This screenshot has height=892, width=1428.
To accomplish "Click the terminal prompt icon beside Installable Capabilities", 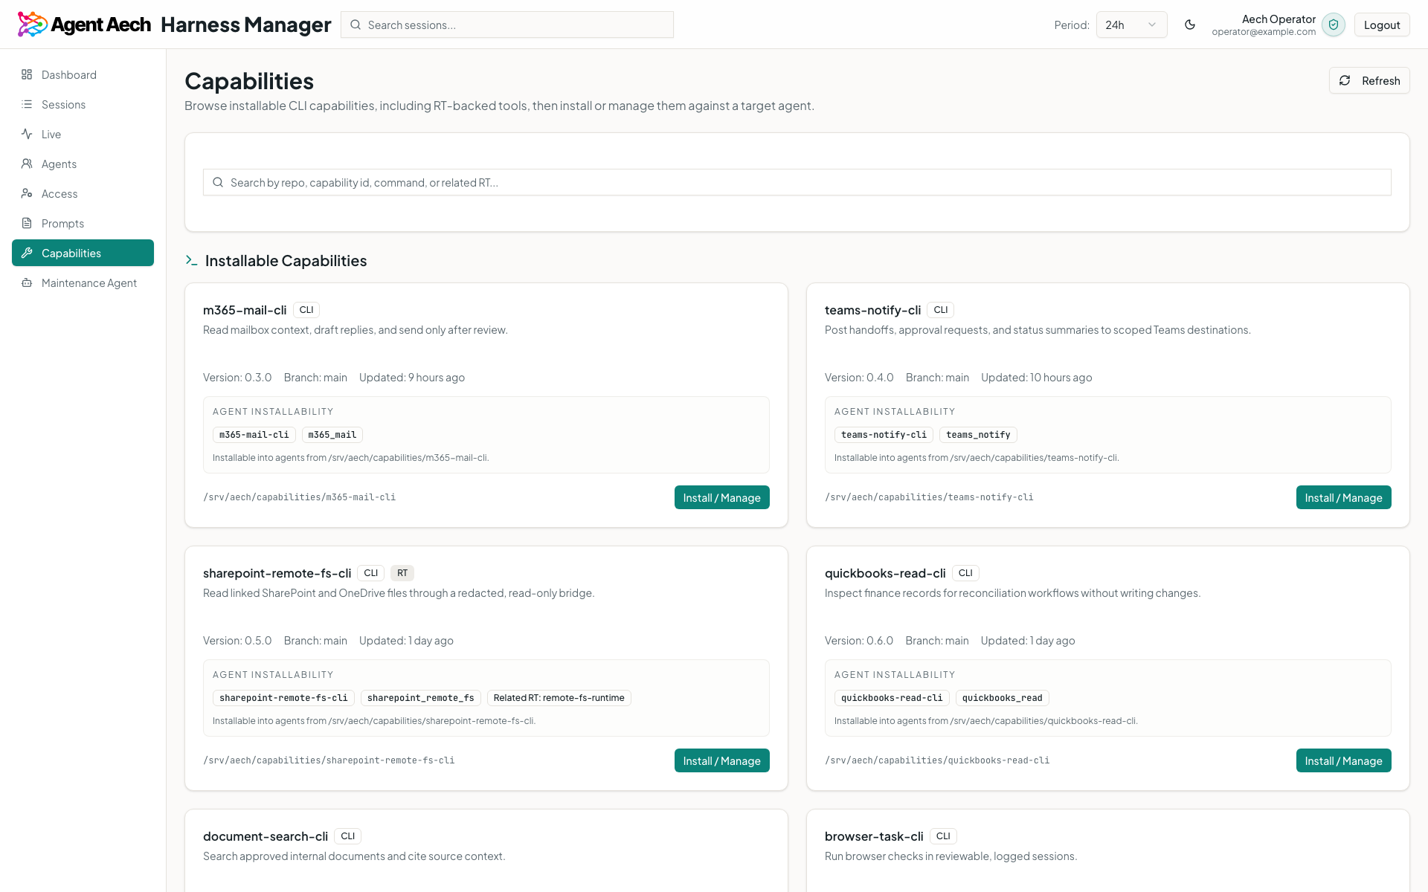I will (x=191, y=260).
